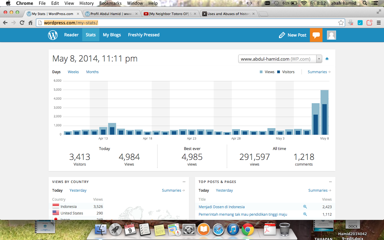Show Yesterday's views by country
Screen dimensions: 384x240
78,190
